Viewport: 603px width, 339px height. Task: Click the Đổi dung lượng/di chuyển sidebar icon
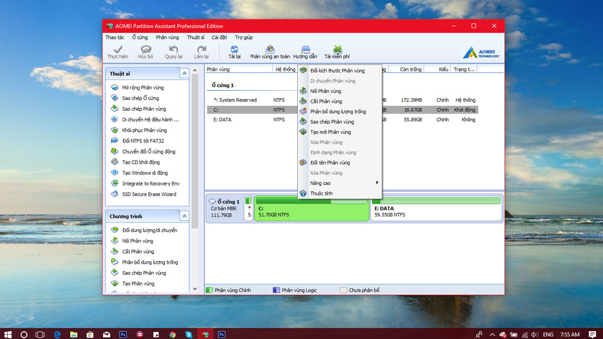click(x=115, y=230)
